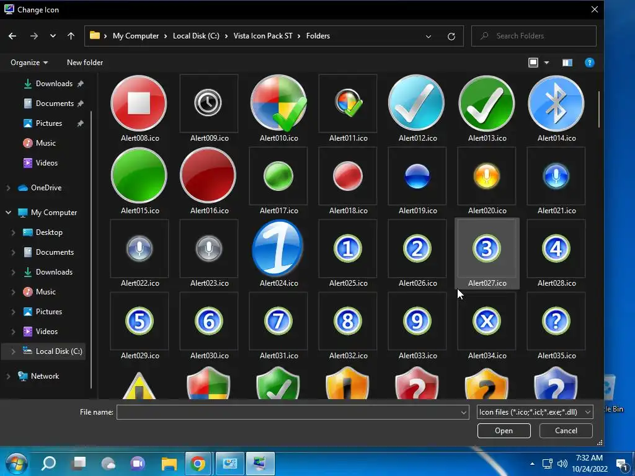
Task: Pick Alert023.ico silver microphone icon
Action: [x=208, y=248]
